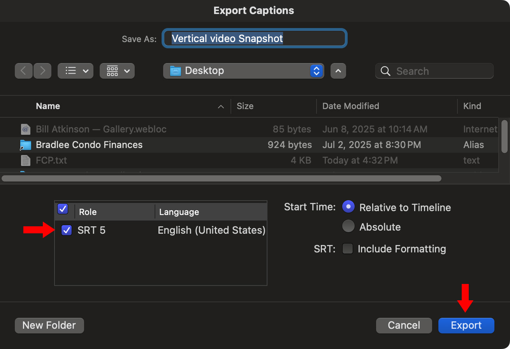510x349 pixels.
Task: Open the item grouping options menu
Action: (117, 71)
